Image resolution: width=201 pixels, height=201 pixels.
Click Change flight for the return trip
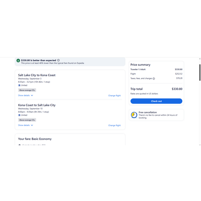point(114,126)
